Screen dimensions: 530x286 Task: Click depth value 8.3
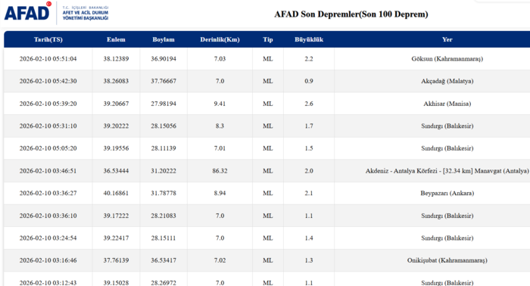click(x=220, y=126)
